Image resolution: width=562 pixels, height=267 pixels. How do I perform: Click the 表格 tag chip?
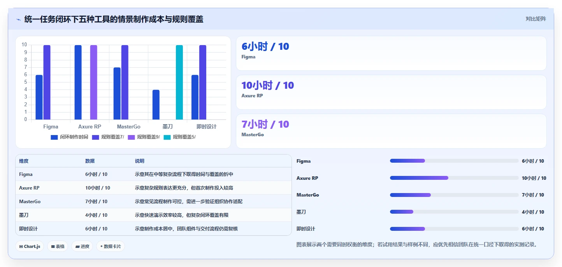pos(58,246)
